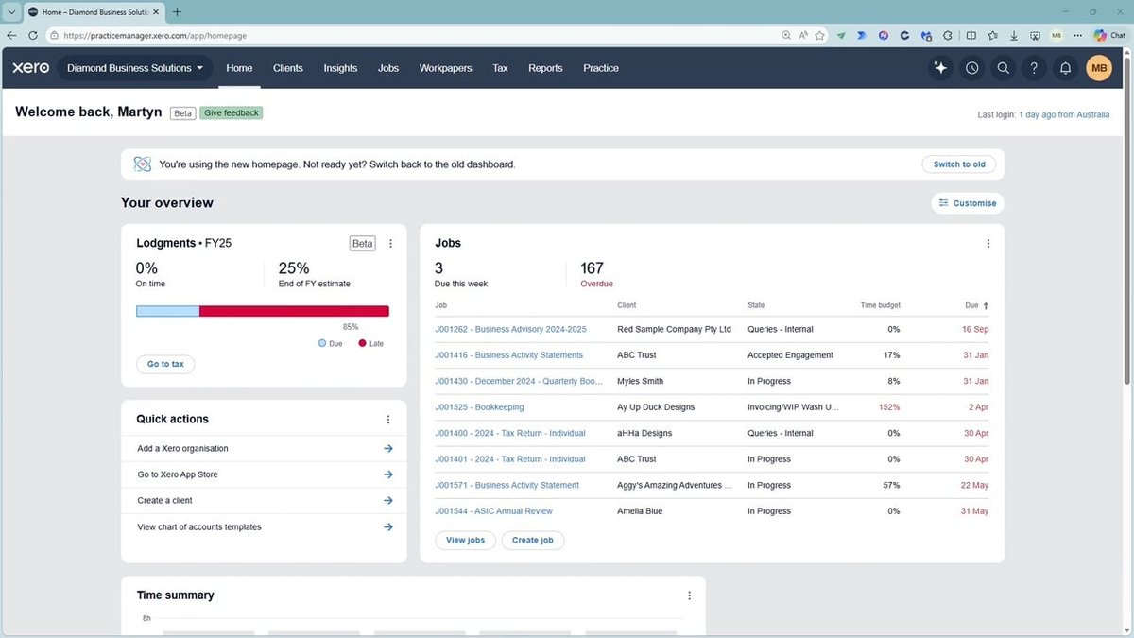Click red Late portion of lodgments bar
Viewport: 1134px width, 638px height.
click(x=294, y=311)
